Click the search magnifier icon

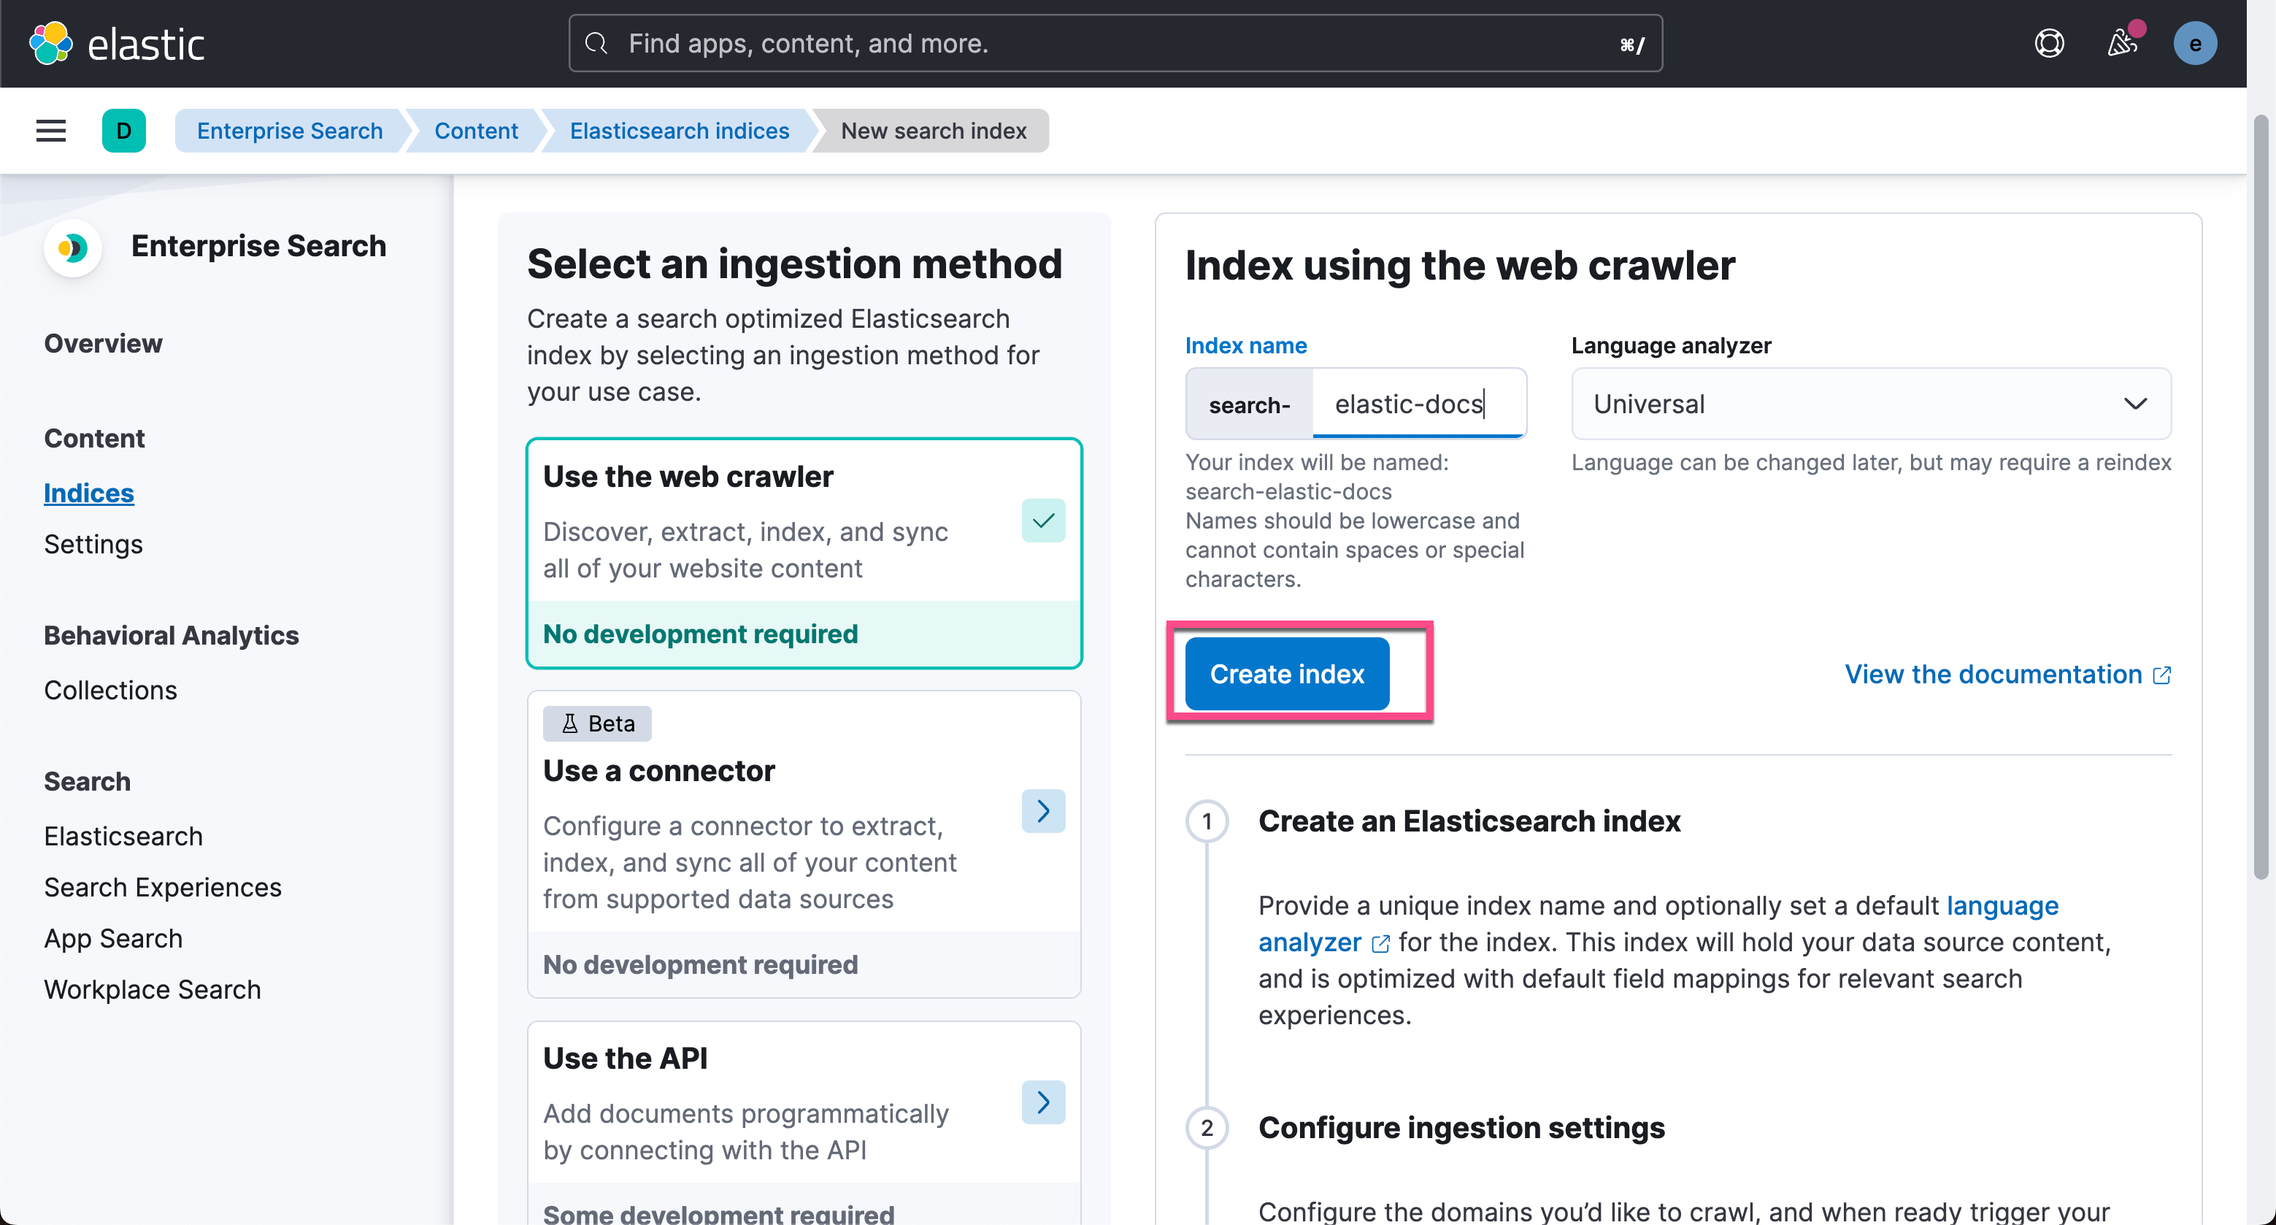(596, 43)
